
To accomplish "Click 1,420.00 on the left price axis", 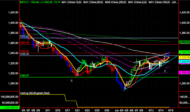I will (x=13, y=12).
